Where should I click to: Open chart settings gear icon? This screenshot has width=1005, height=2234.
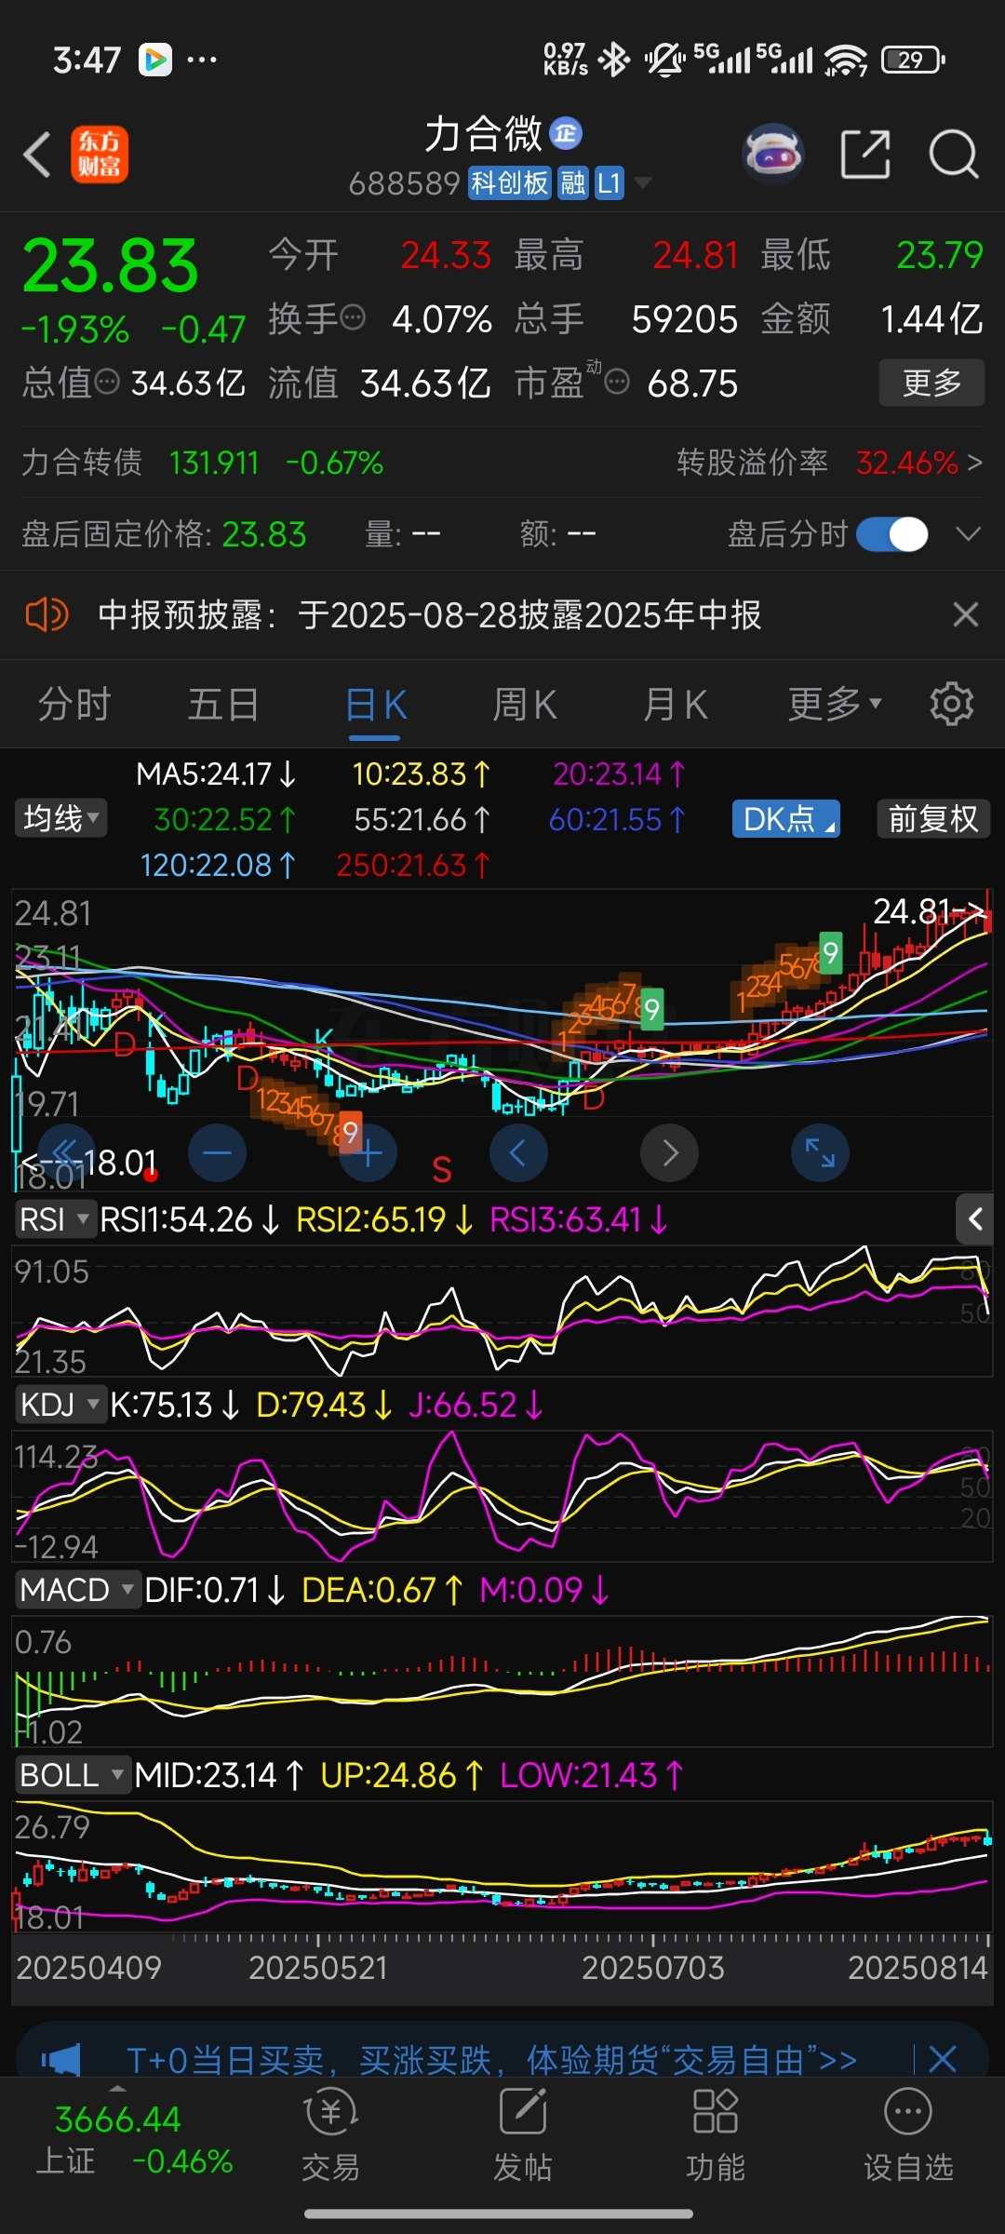pyautogui.click(x=951, y=704)
